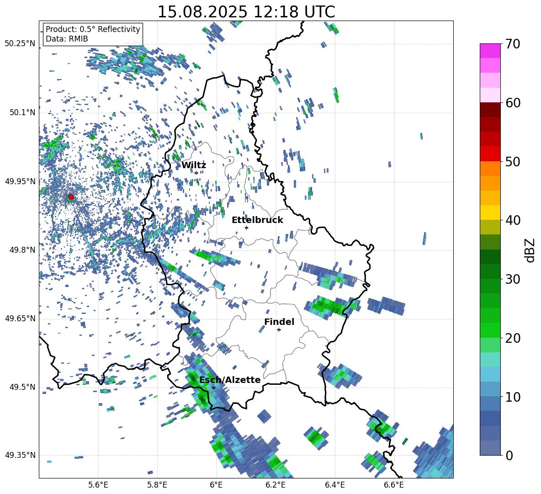Click the 49.35°N latitude label
Image resolution: width=541 pixels, height=494 pixels.
coord(20,455)
